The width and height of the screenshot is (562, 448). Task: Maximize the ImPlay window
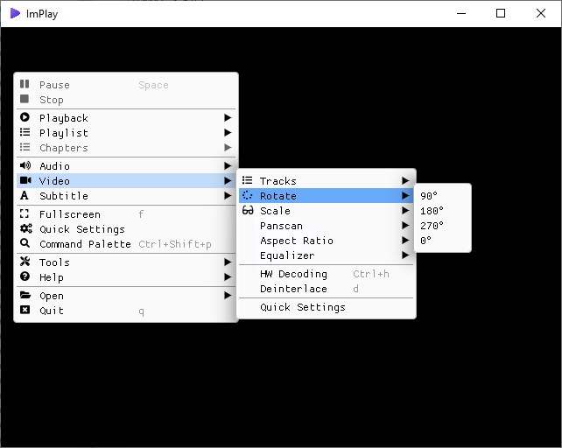pos(501,13)
